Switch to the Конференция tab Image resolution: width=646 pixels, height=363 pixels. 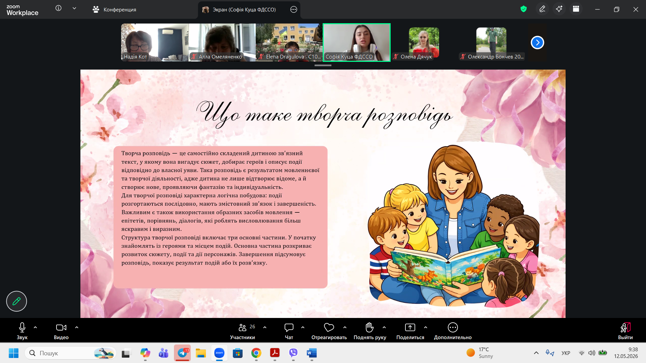(114, 9)
